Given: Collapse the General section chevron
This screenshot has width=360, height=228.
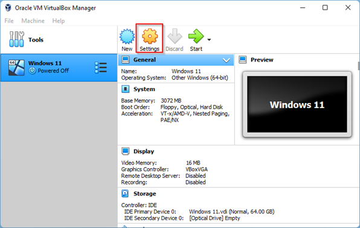Looking at the screenshot, I should tap(226, 60).
